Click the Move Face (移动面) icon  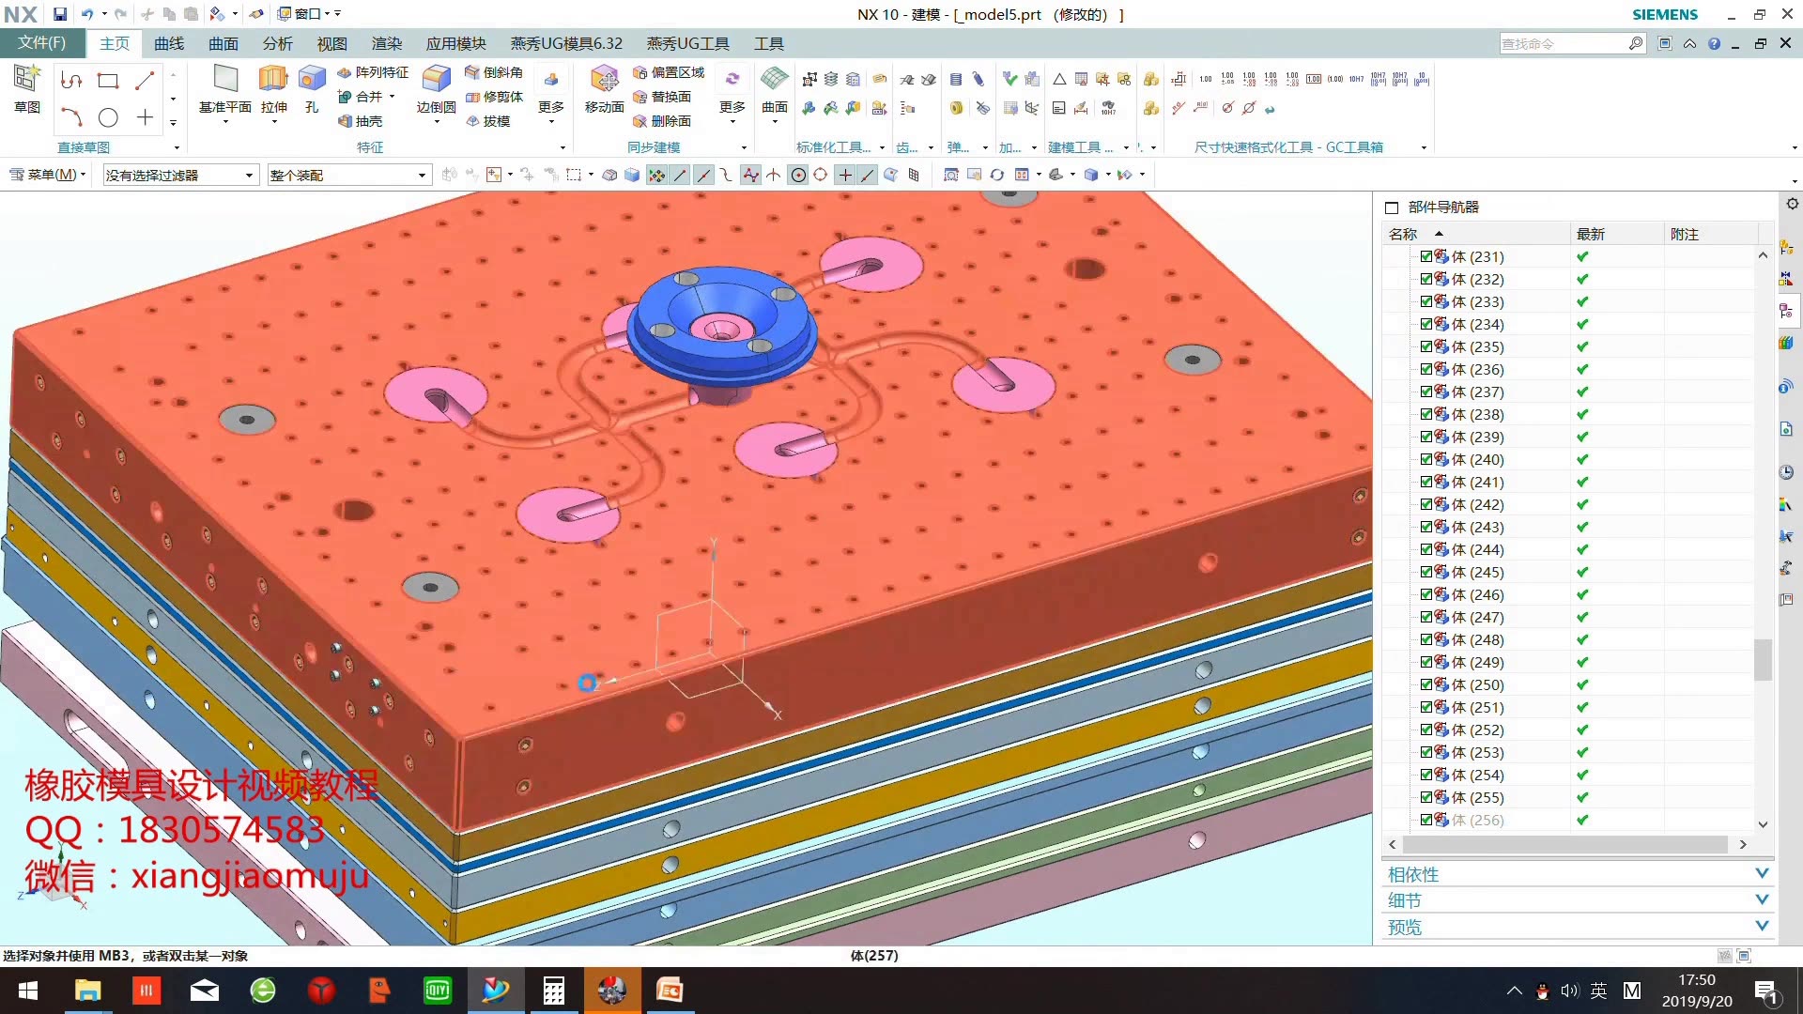click(604, 80)
